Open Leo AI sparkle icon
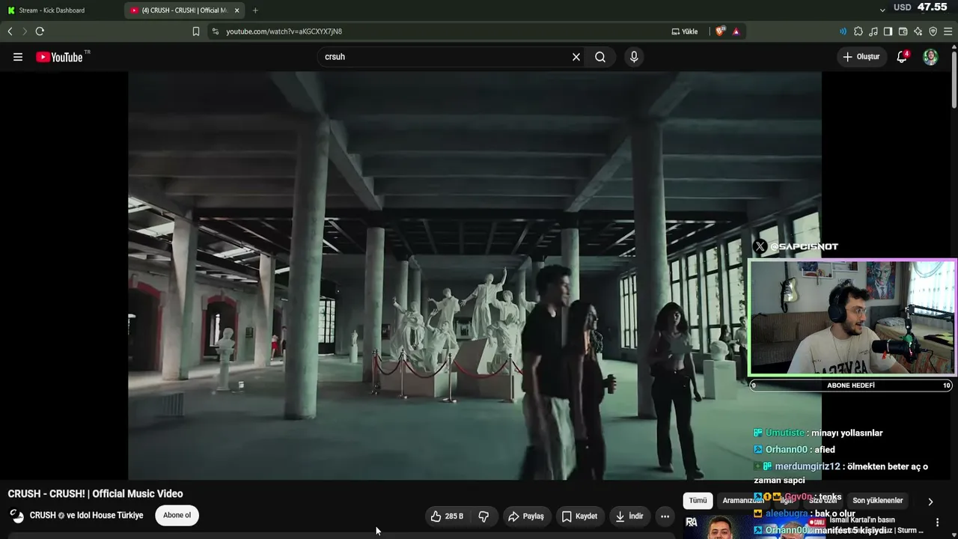The image size is (958, 539). click(x=918, y=31)
